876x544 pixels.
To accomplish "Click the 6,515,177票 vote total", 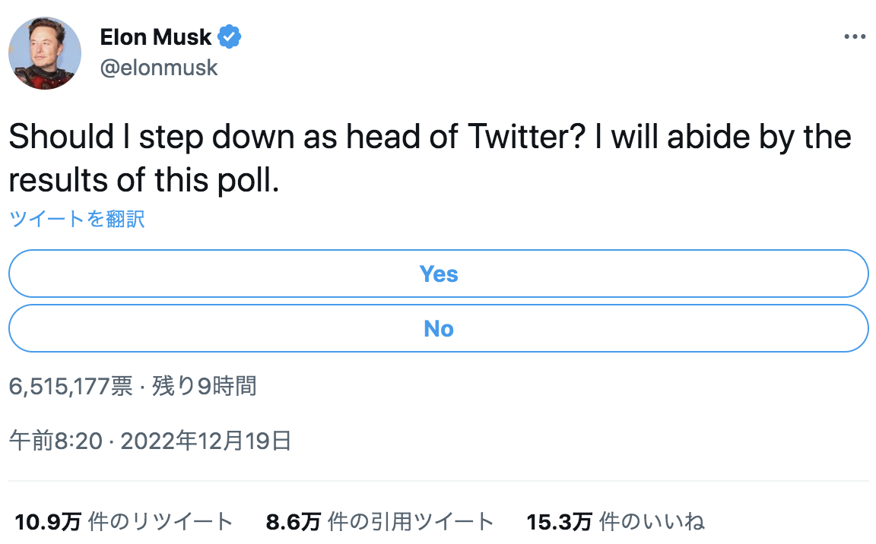I will click(71, 386).
